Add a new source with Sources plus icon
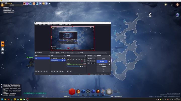Screen dimensions: 181x101 tap(52, 72)
